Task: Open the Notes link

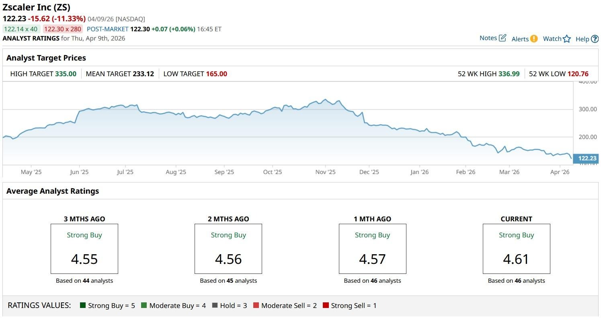Action: click(x=488, y=38)
